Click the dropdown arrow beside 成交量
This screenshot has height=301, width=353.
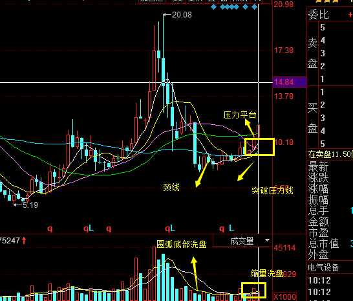(x=267, y=240)
